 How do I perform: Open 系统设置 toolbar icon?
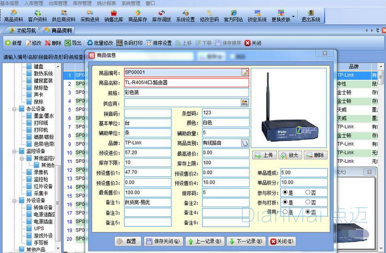tap(185, 16)
